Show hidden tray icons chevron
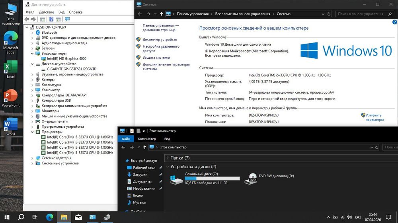 (x=328, y=217)
